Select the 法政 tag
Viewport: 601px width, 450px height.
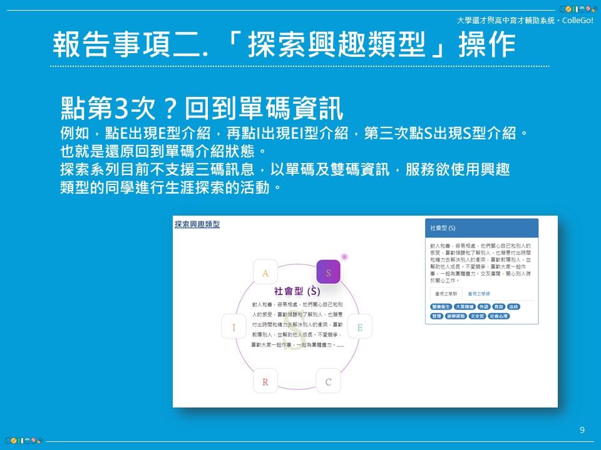pyautogui.click(x=513, y=307)
